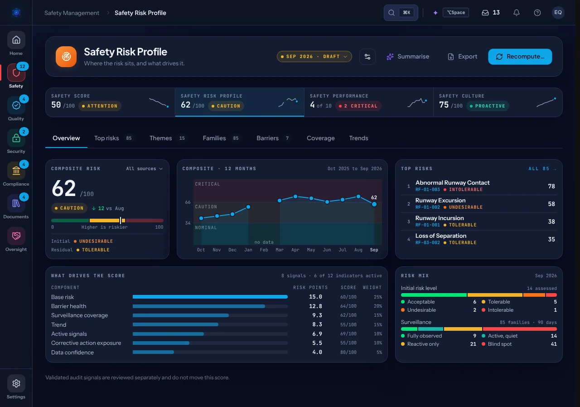Open Settings gear in sidebar
580x407 pixels.
tap(16, 383)
